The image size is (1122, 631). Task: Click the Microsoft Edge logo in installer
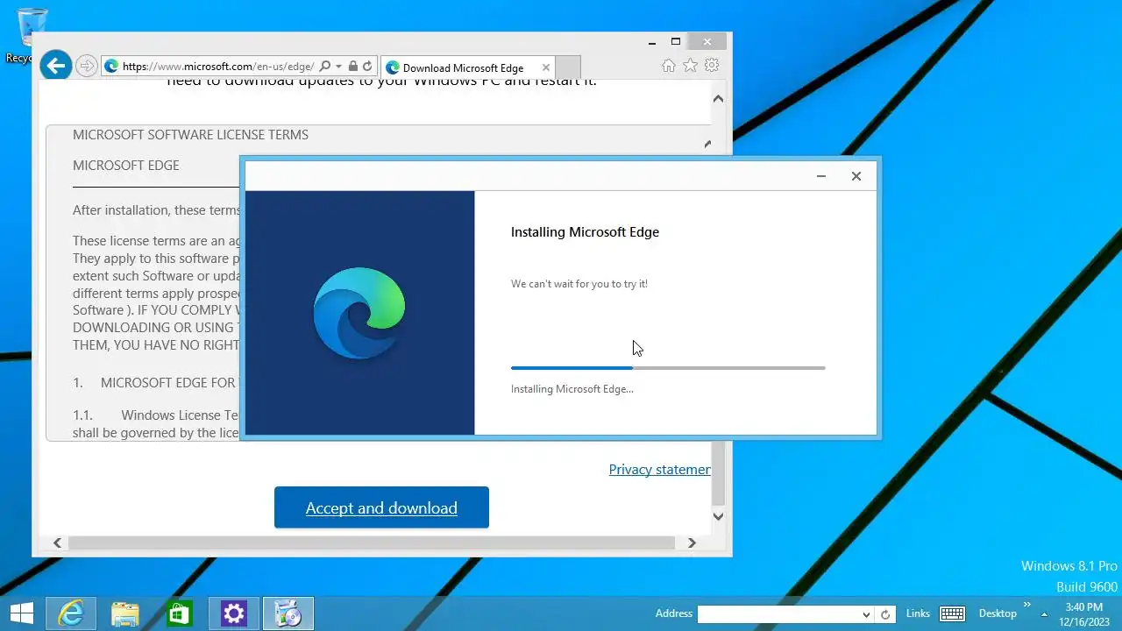pyautogui.click(x=359, y=313)
